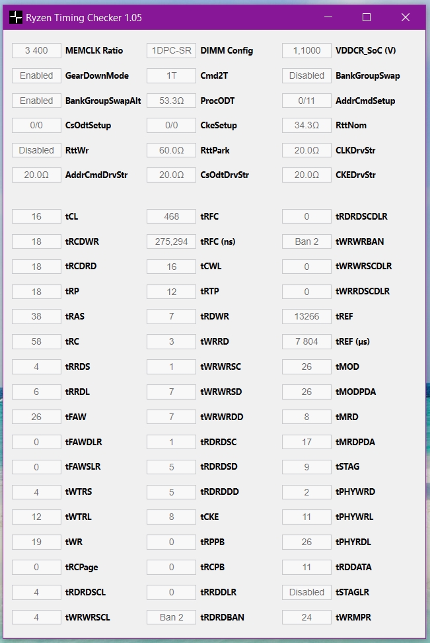Select the tRRDS value field
Image resolution: width=430 pixels, height=643 pixels.
[x=36, y=366]
